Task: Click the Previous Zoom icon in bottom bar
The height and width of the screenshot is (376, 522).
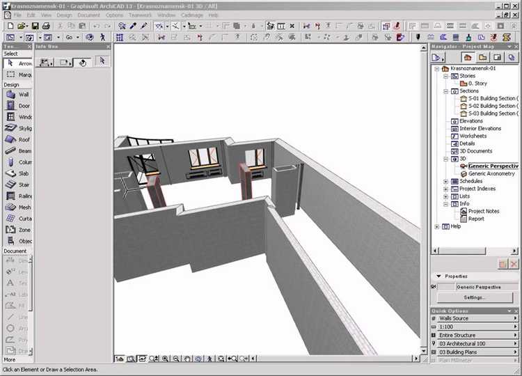Action: tap(232, 359)
